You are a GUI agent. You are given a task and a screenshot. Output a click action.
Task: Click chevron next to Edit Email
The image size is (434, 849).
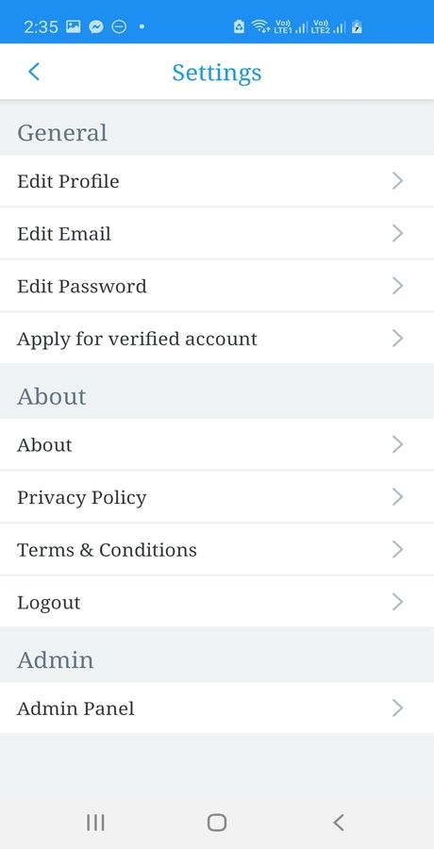[398, 233]
